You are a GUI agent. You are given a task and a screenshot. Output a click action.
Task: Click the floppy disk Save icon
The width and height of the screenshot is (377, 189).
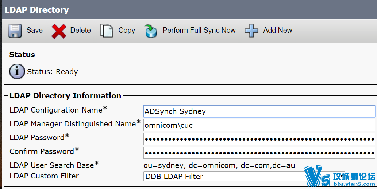tap(15, 31)
